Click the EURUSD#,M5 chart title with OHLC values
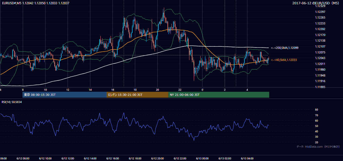343x161 pixels. 35,3
